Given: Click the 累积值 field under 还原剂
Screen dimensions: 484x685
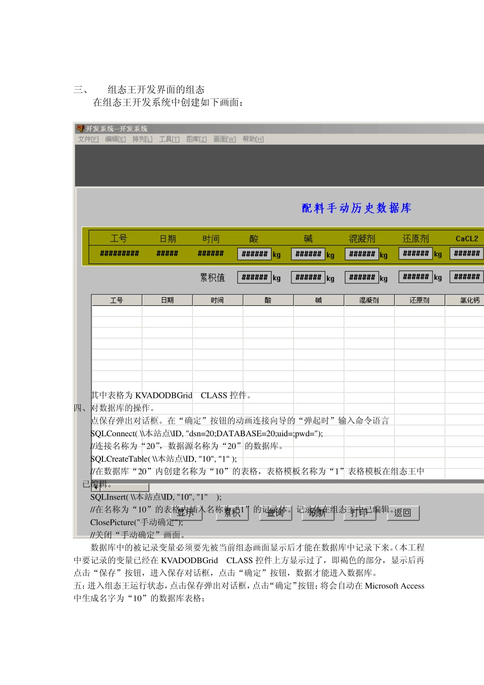Looking at the screenshot, I should (416, 277).
